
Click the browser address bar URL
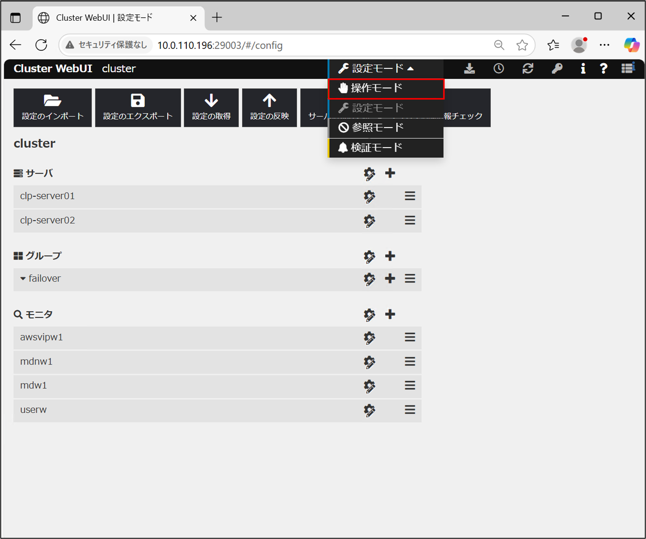pyautogui.click(x=220, y=46)
